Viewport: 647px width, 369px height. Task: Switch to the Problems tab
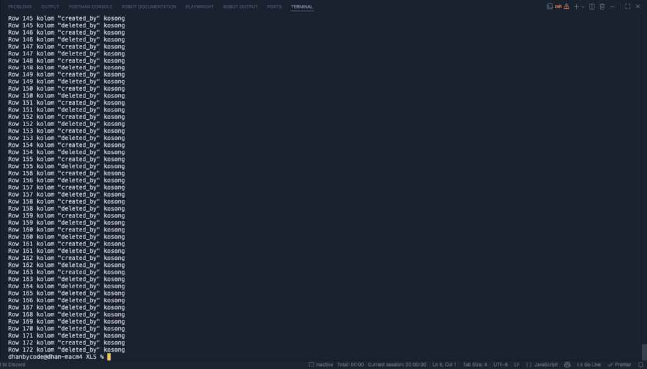(20, 7)
